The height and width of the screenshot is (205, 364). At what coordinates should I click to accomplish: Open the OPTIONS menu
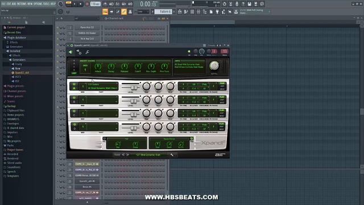point(38,4)
